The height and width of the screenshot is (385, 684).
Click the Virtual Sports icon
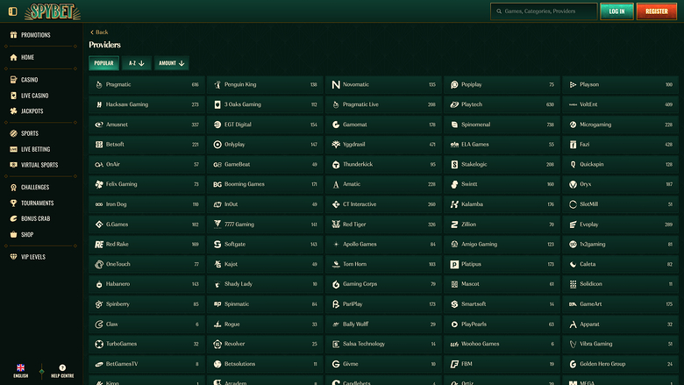13,165
